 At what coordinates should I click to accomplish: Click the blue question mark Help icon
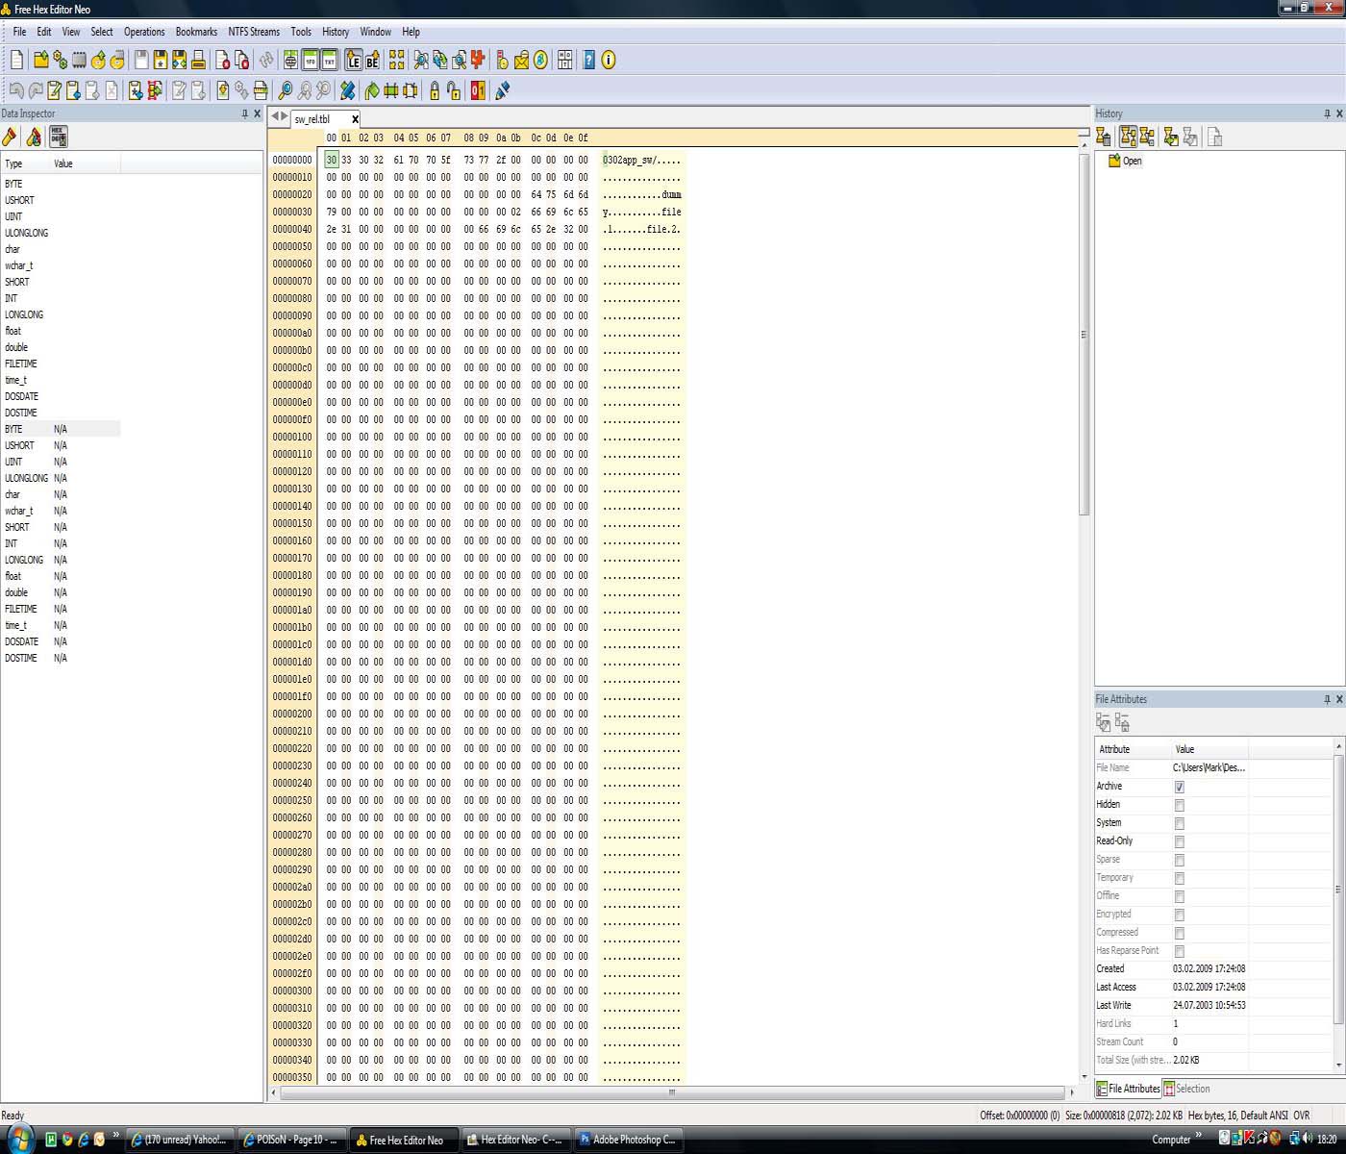click(589, 61)
